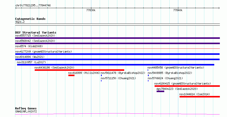The width and height of the screenshot is (227, 117).
Task: Select the nsv6436198 (Sedlazeck2020) label
Action: [x=54, y=68]
